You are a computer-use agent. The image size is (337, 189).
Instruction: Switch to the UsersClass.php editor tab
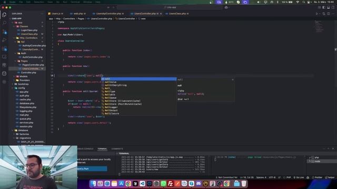point(177,14)
